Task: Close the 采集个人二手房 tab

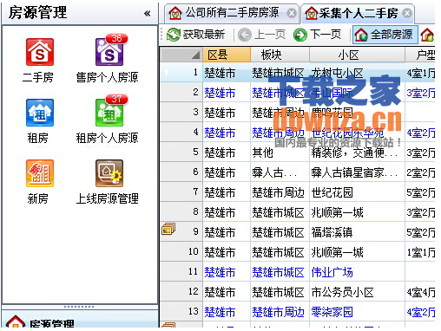Action: click(x=407, y=13)
